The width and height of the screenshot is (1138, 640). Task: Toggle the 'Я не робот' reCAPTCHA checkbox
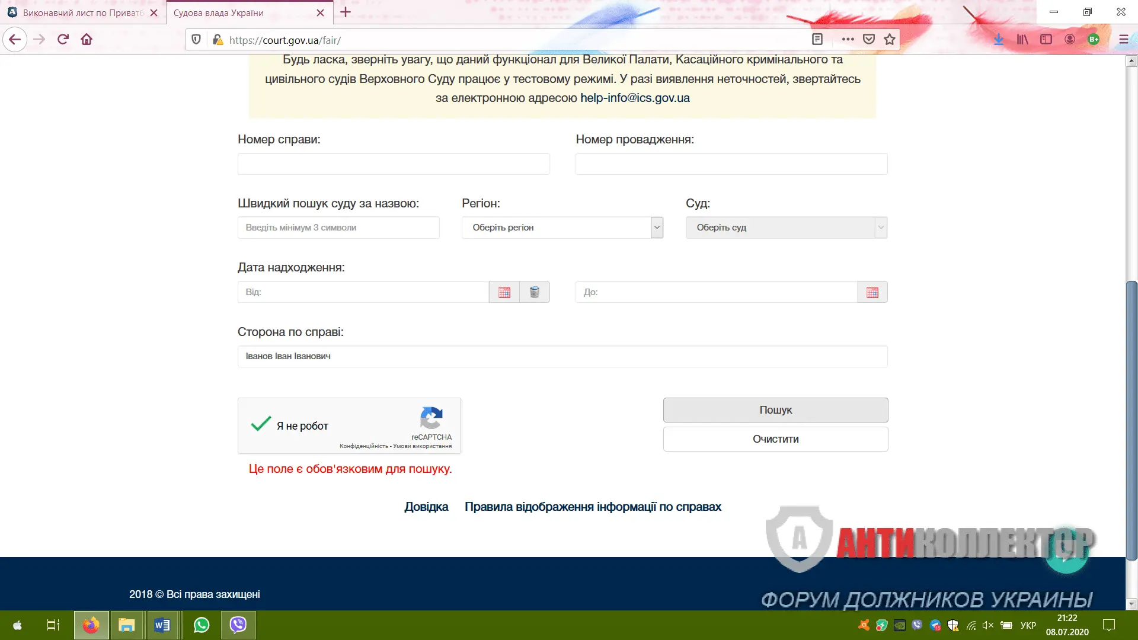tap(261, 424)
